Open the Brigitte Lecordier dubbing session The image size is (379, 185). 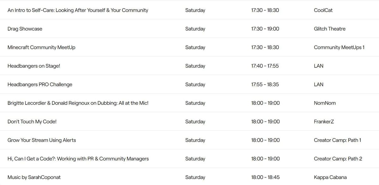78,103
